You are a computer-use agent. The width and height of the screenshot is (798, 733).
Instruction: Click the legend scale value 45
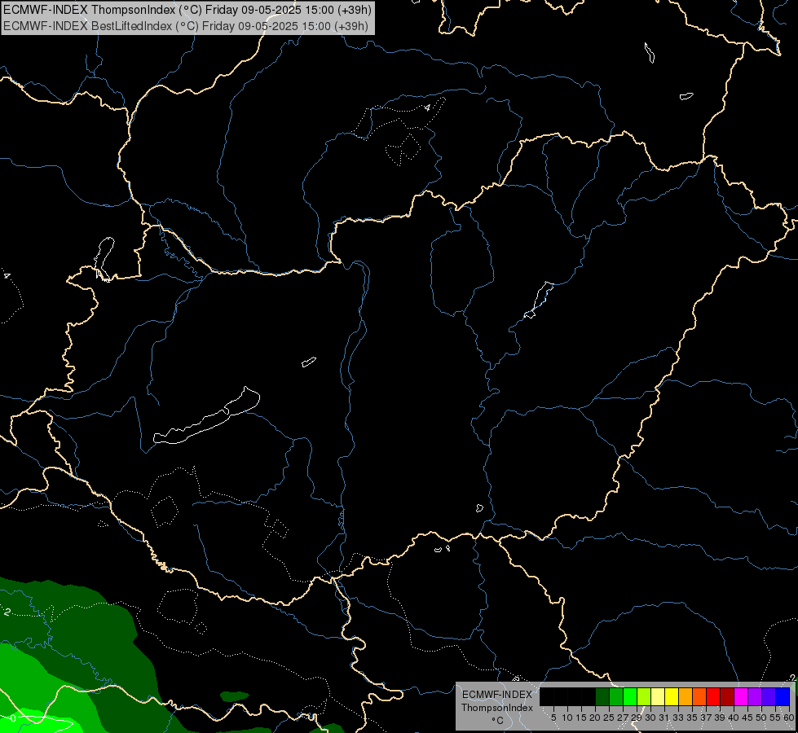click(x=748, y=718)
